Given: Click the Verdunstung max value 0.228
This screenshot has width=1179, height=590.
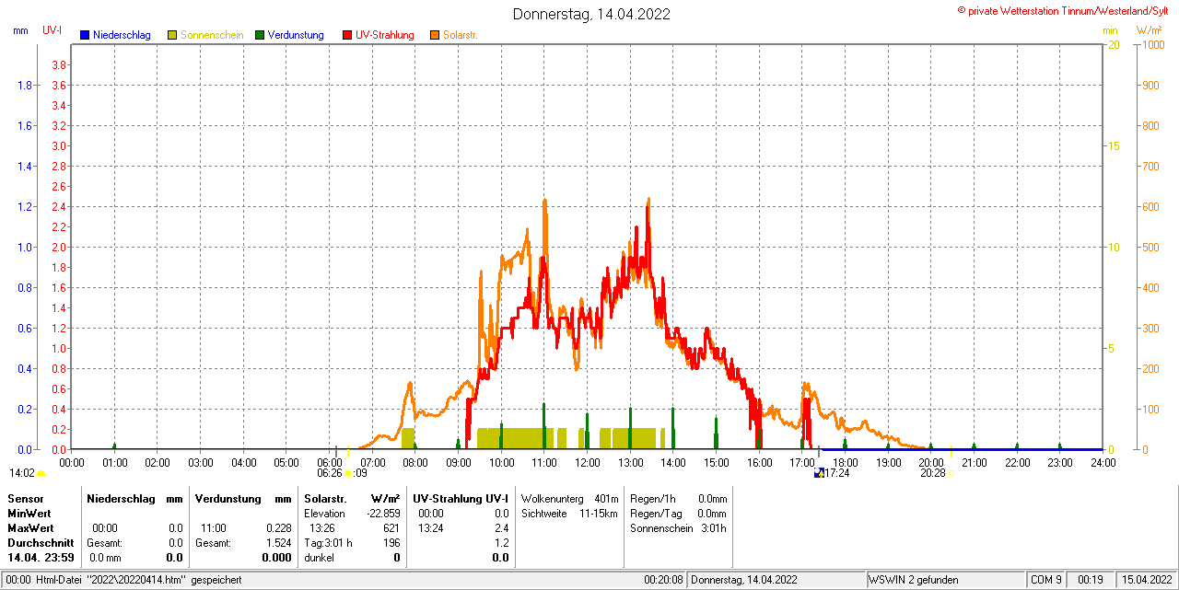Looking at the screenshot, I should [278, 528].
